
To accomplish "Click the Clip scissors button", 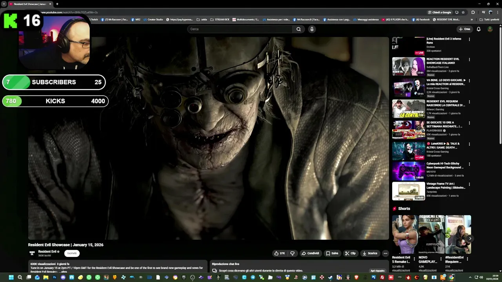I will click(x=350, y=253).
